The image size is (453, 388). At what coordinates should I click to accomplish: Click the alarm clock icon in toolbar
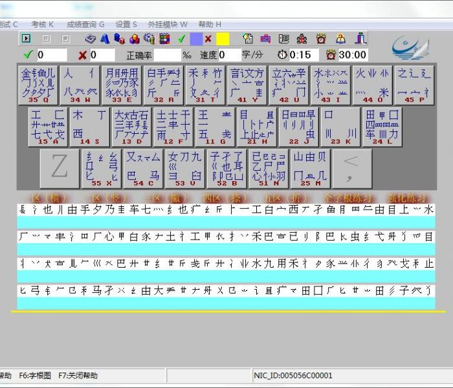coord(321,39)
